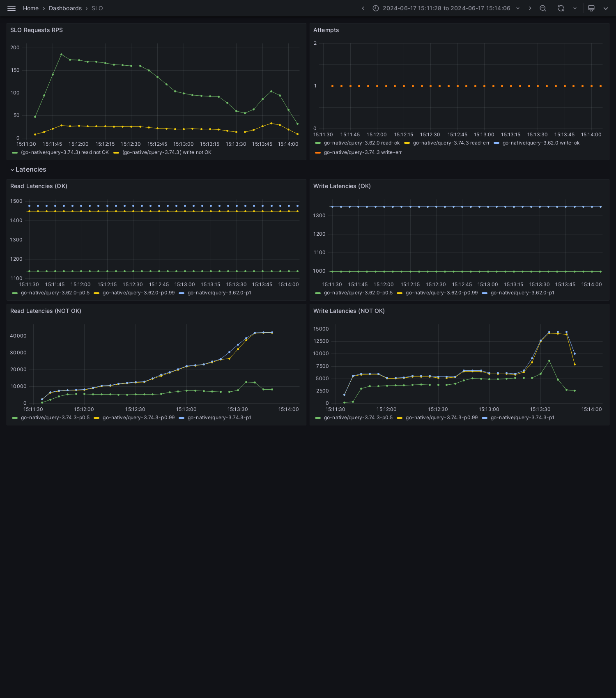This screenshot has width=616, height=698.
Task: Toggle 'write not OK' series in RPS legend
Action: [167, 152]
